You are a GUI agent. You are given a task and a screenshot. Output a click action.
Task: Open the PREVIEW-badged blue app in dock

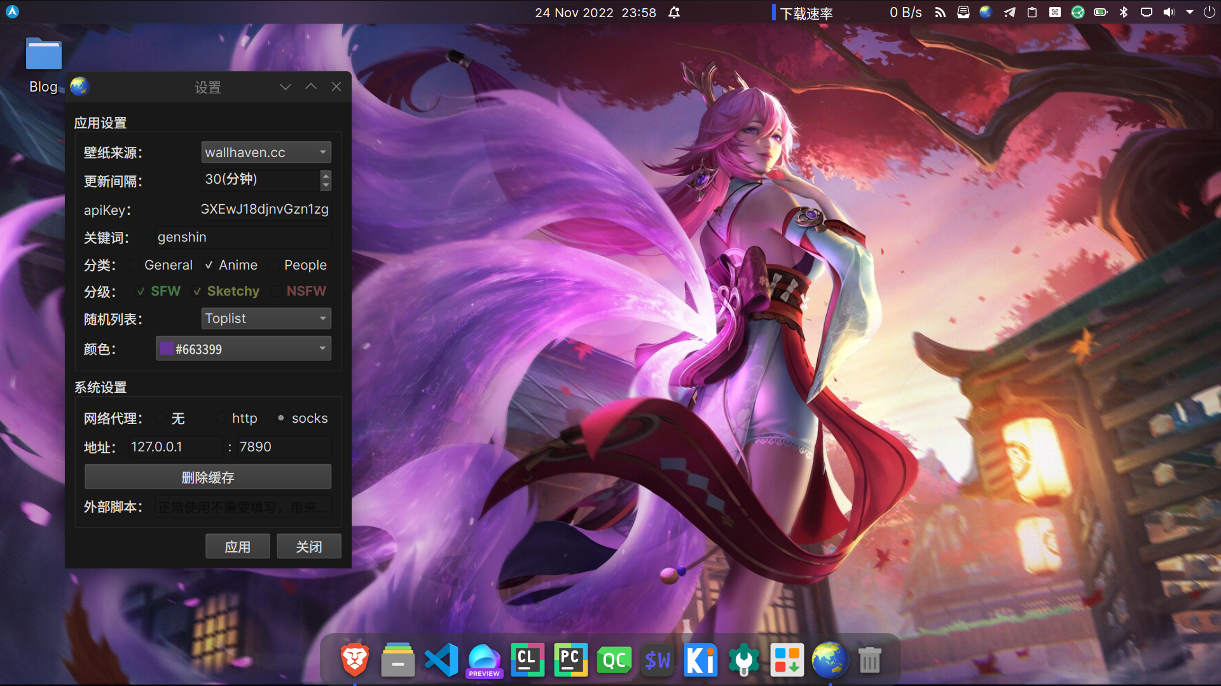click(485, 660)
